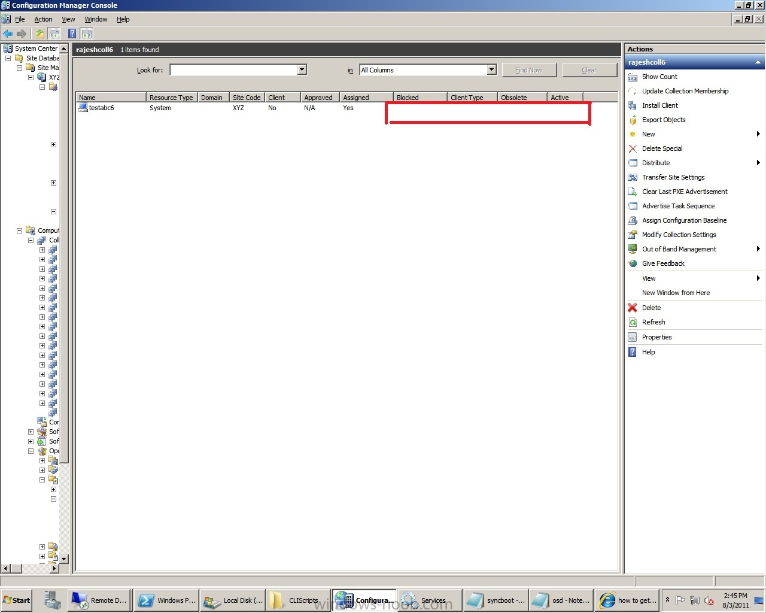Sort by the Client Type column
This screenshot has width=766, height=613.
(x=472, y=97)
